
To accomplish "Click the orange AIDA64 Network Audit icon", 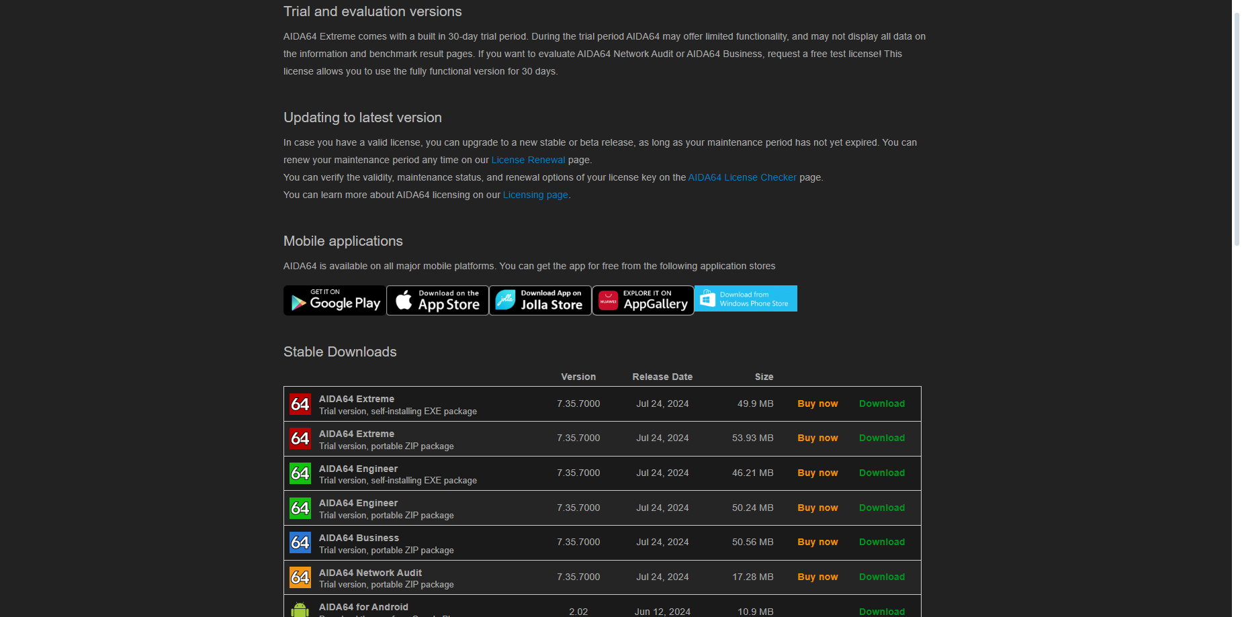I will coord(300,577).
